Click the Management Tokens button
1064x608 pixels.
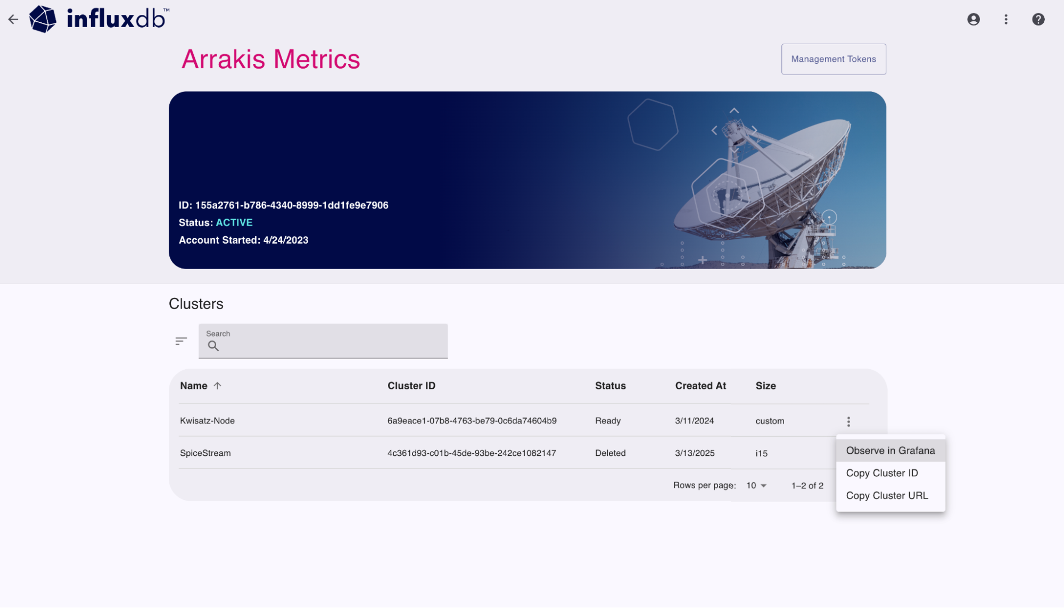coord(833,59)
